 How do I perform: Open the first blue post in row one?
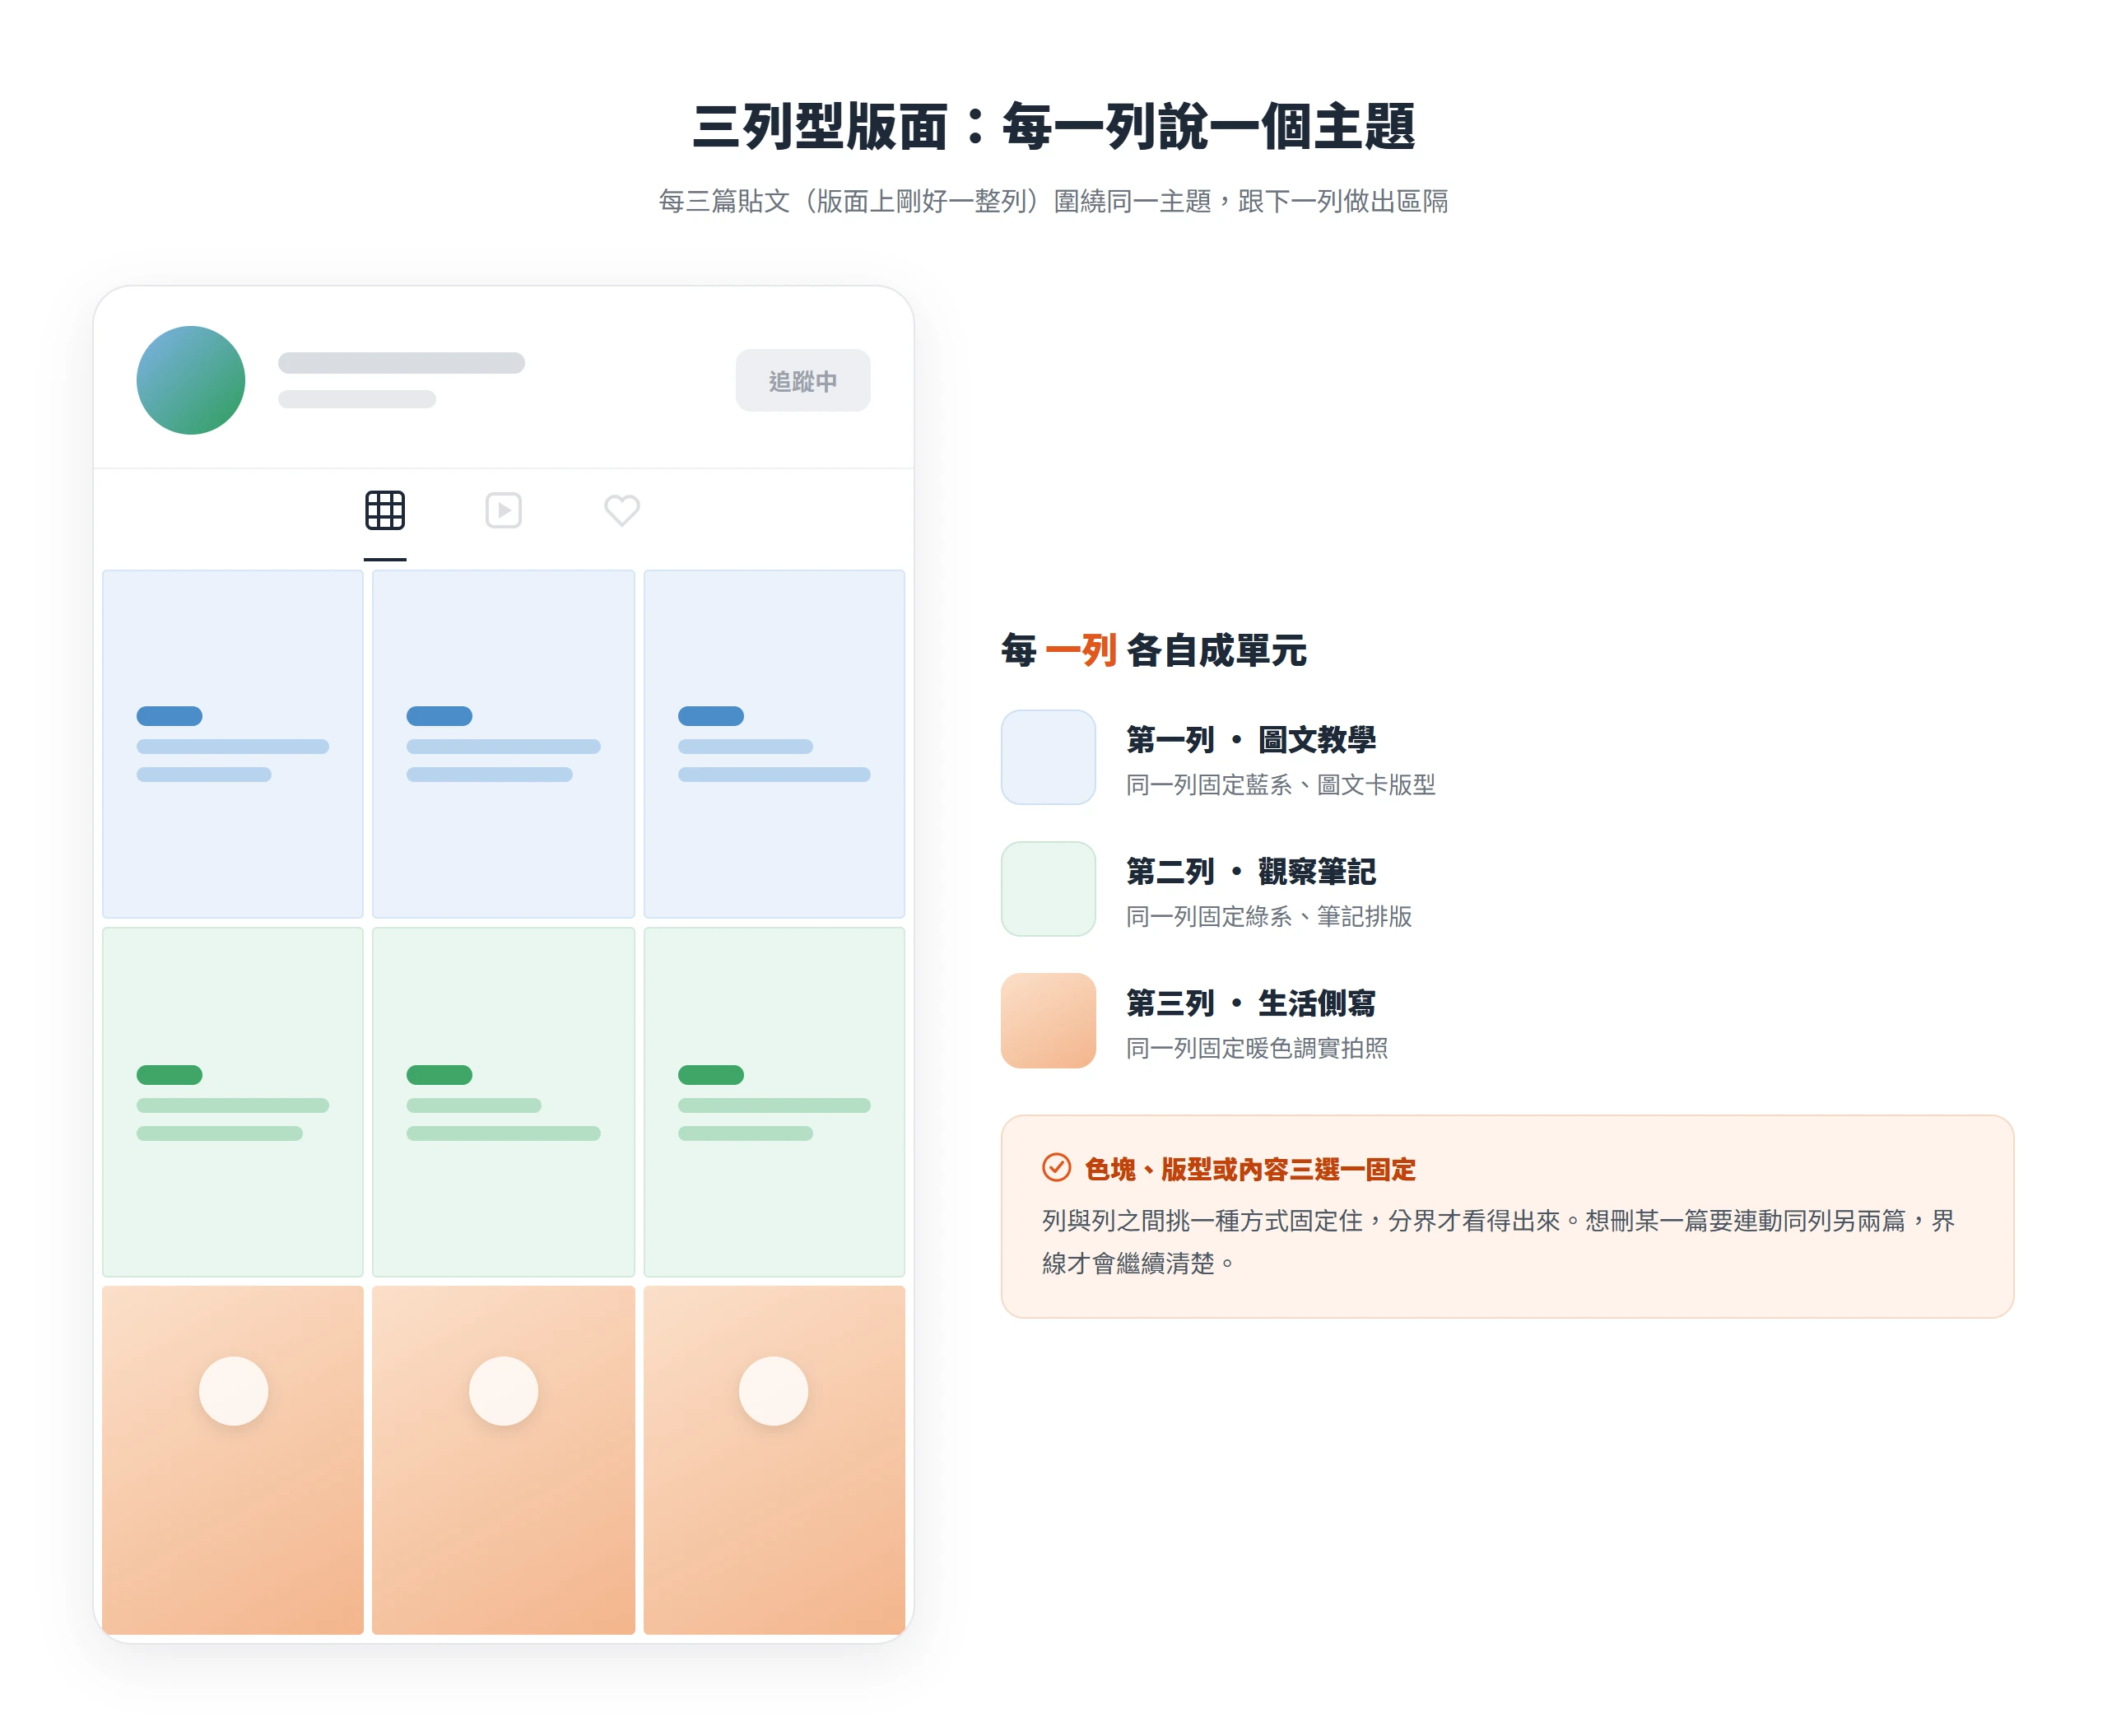(x=232, y=744)
